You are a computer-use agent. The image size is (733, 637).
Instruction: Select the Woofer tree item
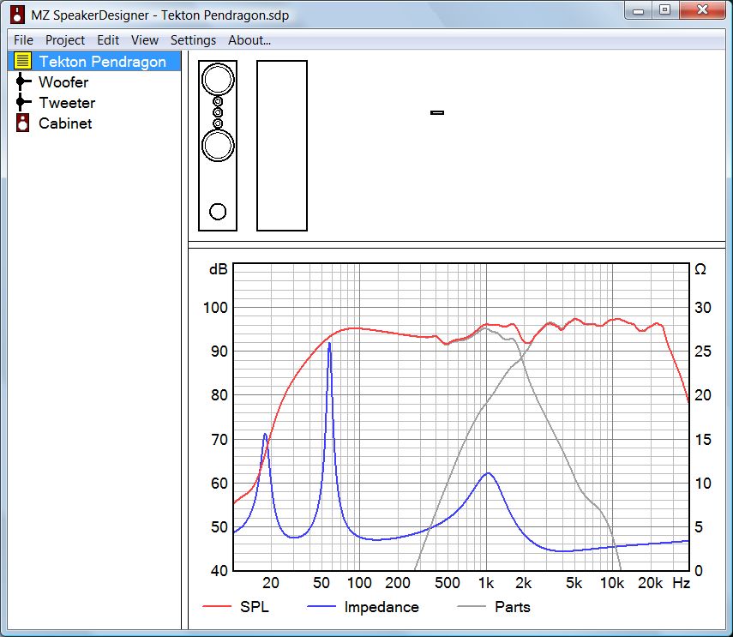point(63,81)
